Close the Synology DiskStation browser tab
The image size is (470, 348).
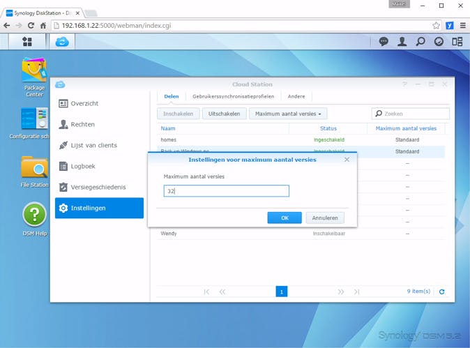click(77, 13)
